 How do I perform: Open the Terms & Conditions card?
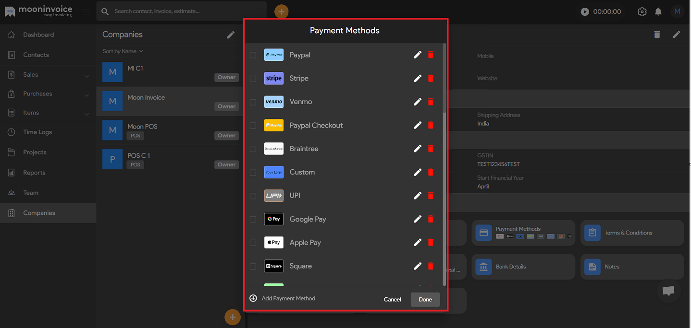632,233
